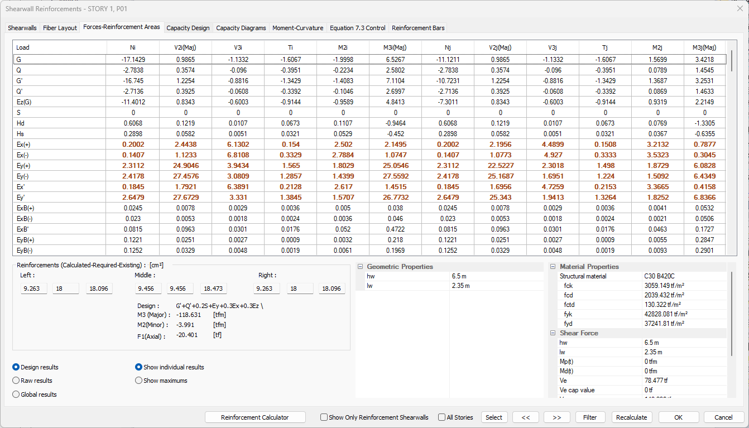Select the Raw results radio button

coord(16,381)
